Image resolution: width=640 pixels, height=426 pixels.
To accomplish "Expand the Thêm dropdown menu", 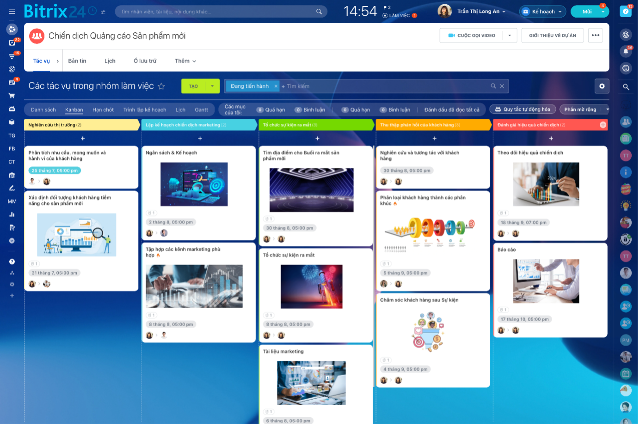I will coord(185,61).
